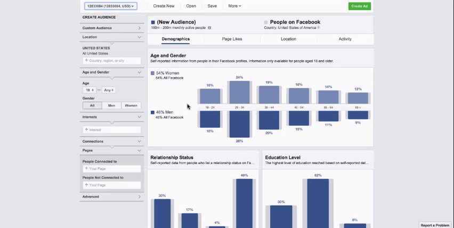This screenshot has height=228, width=454.
Task: Collapse the Interests section chevron
Action: point(140,117)
